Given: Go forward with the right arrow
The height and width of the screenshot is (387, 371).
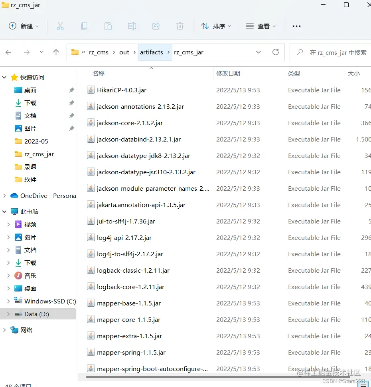Looking at the screenshot, I should click(x=27, y=52).
